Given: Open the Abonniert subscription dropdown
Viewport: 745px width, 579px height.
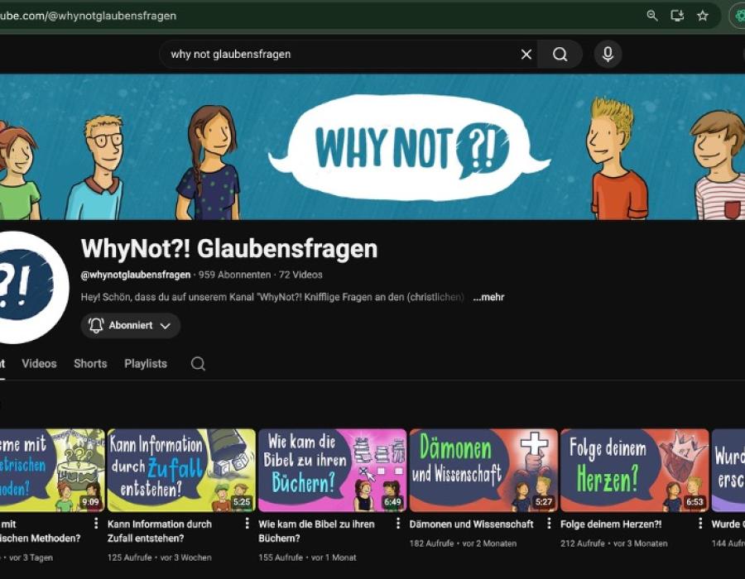Looking at the screenshot, I should [131, 326].
